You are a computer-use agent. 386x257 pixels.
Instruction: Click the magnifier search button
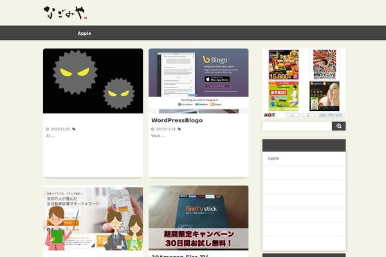pos(339,126)
